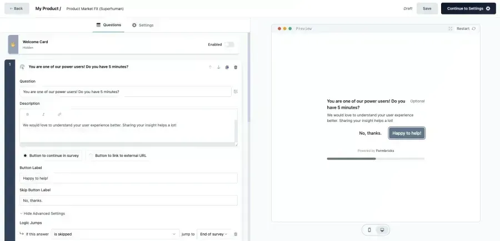Click the Product Market Fit survey name
Viewport: 500px width, 241px height.
(94, 8)
